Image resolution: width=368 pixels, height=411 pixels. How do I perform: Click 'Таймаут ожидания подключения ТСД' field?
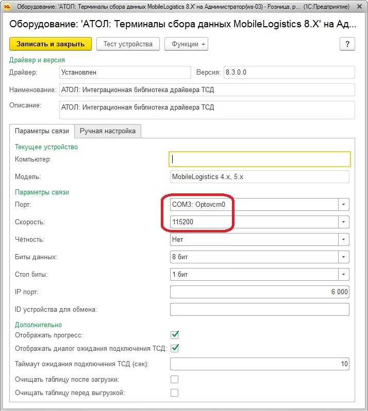coord(260,364)
